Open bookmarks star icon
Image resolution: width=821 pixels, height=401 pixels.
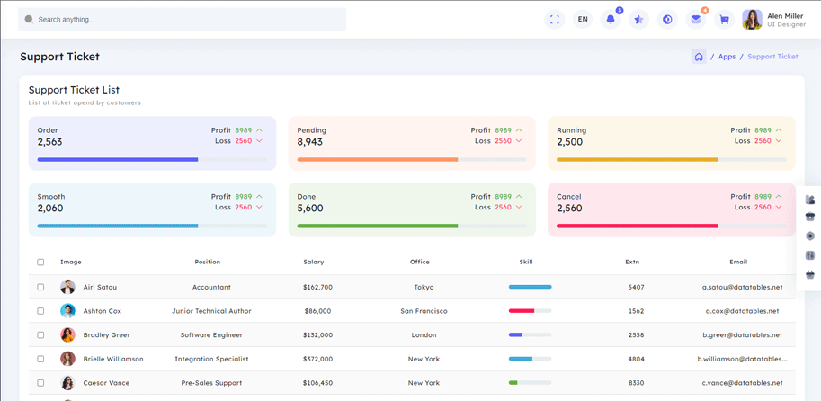[638, 19]
